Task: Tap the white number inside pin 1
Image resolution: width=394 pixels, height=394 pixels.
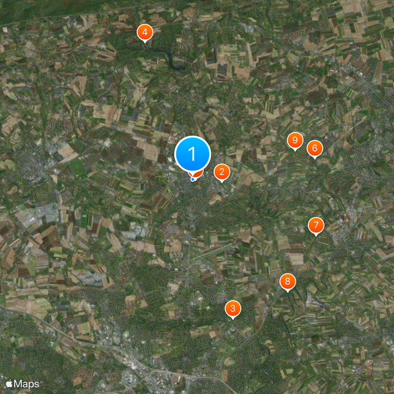Action: 192,154
